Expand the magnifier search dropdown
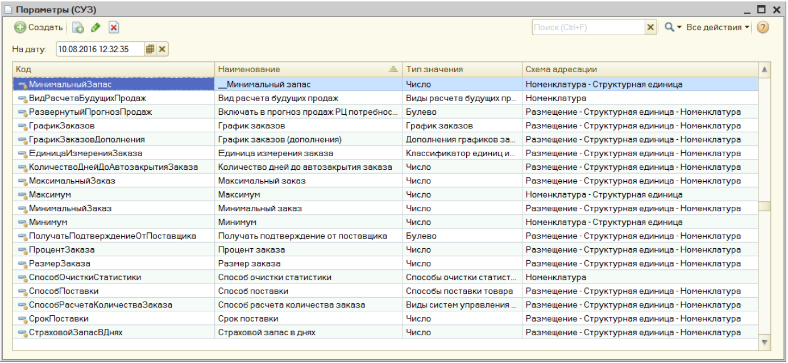 click(673, 27)
